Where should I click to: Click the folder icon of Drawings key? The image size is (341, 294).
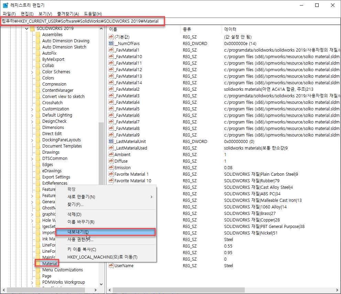38,152
